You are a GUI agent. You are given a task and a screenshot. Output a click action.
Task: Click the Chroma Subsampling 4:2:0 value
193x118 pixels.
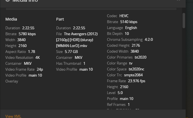pos(149,39)
